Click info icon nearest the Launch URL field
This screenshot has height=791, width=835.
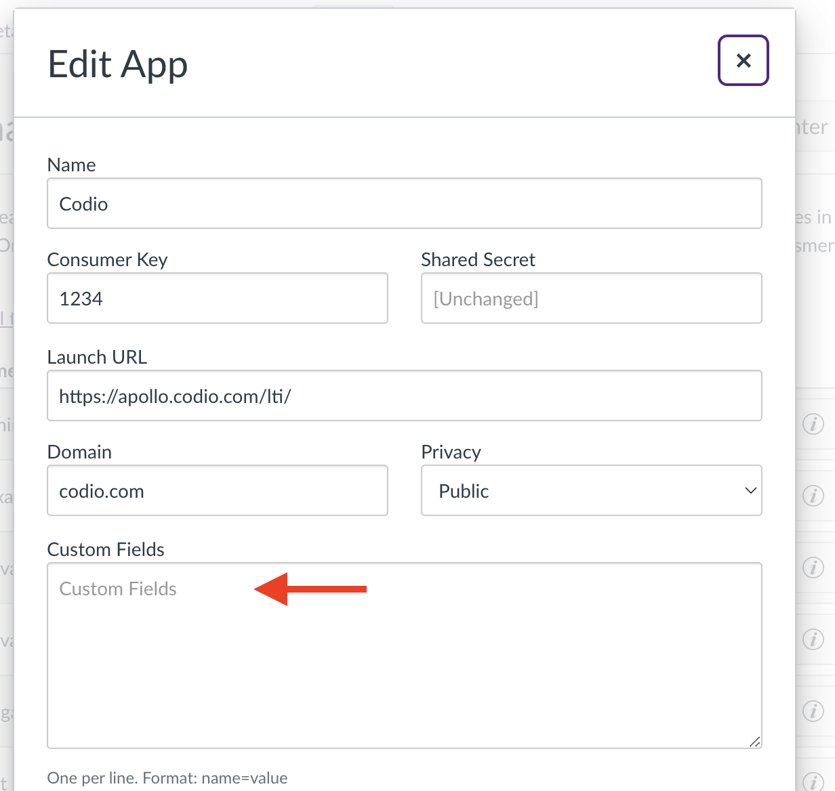[813, 424]
